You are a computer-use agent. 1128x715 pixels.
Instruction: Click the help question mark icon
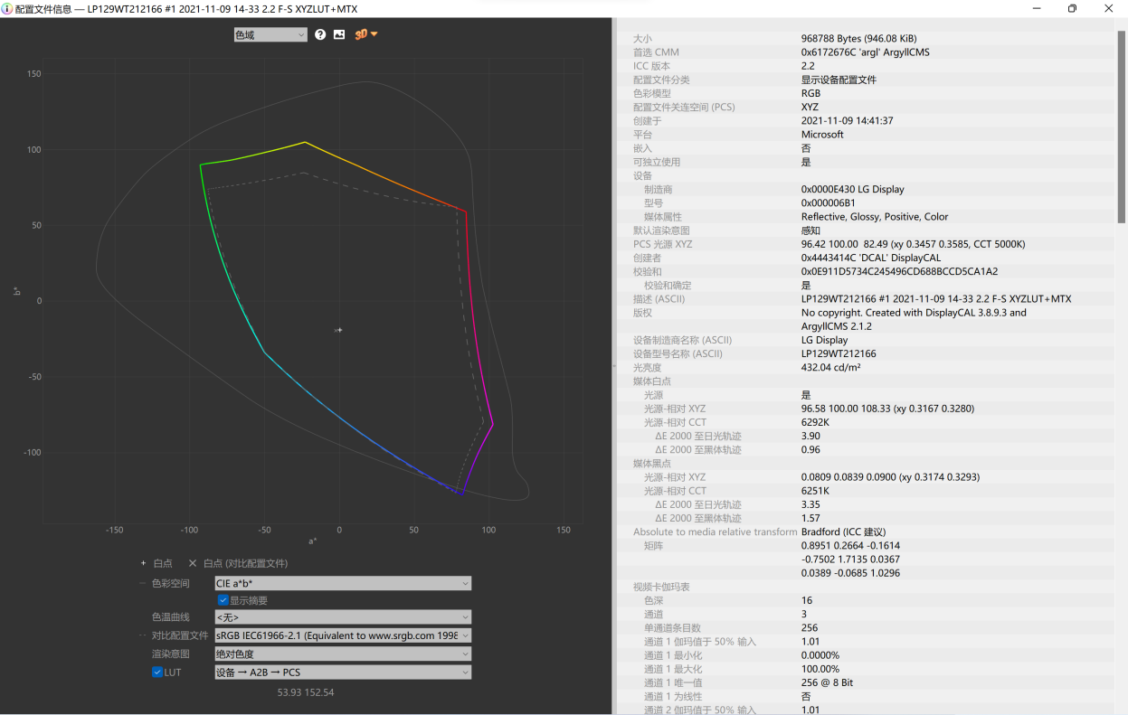coord(320,34)
